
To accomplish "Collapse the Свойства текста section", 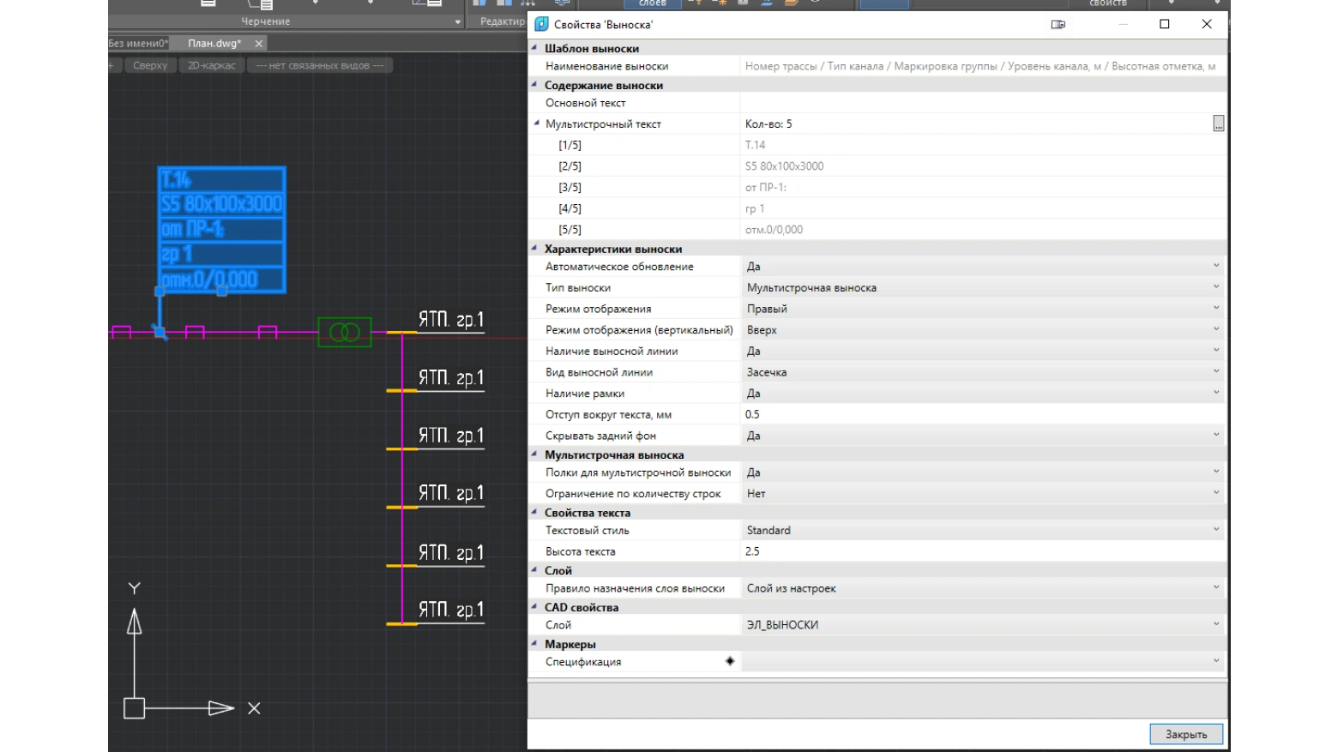I will click(534, 512).
